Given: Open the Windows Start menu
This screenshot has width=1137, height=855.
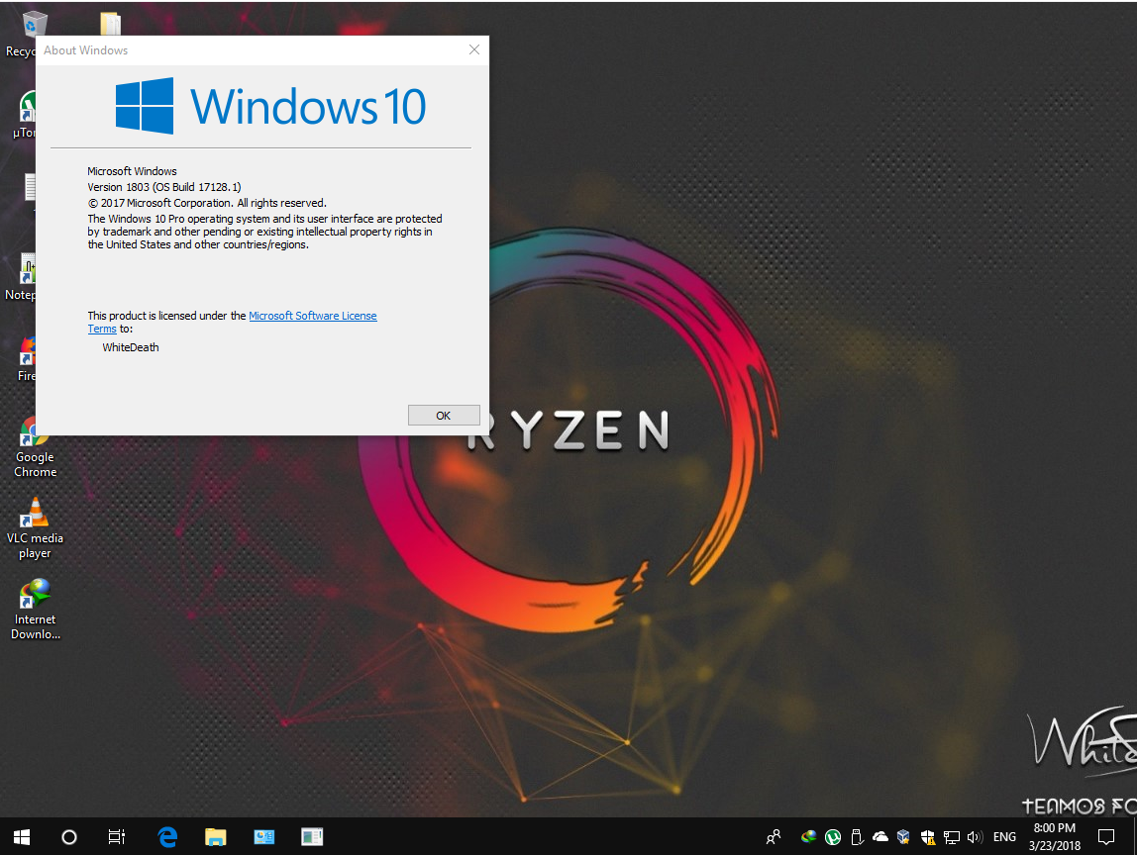Looking at the screenshot, I should (22, 837).
